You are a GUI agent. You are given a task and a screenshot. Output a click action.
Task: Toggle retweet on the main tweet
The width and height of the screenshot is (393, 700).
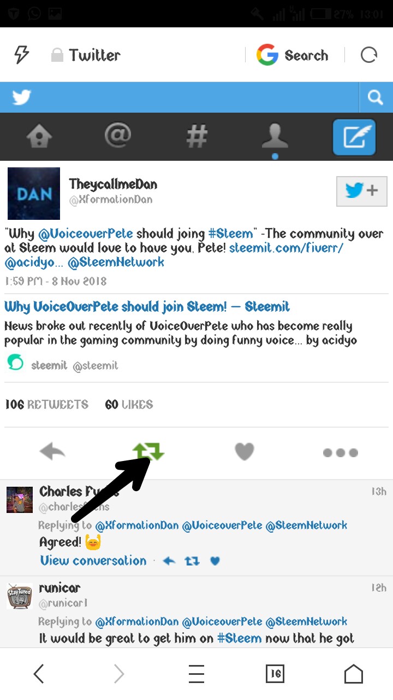tap(148, 452)
